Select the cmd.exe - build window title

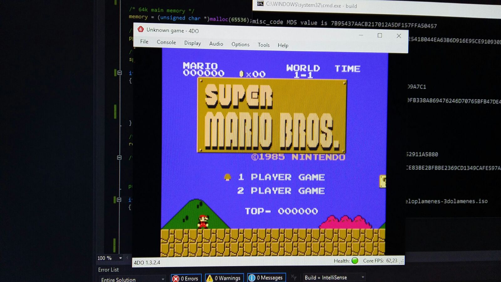312,5
